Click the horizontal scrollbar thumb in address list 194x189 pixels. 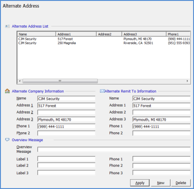pos(60,81)
